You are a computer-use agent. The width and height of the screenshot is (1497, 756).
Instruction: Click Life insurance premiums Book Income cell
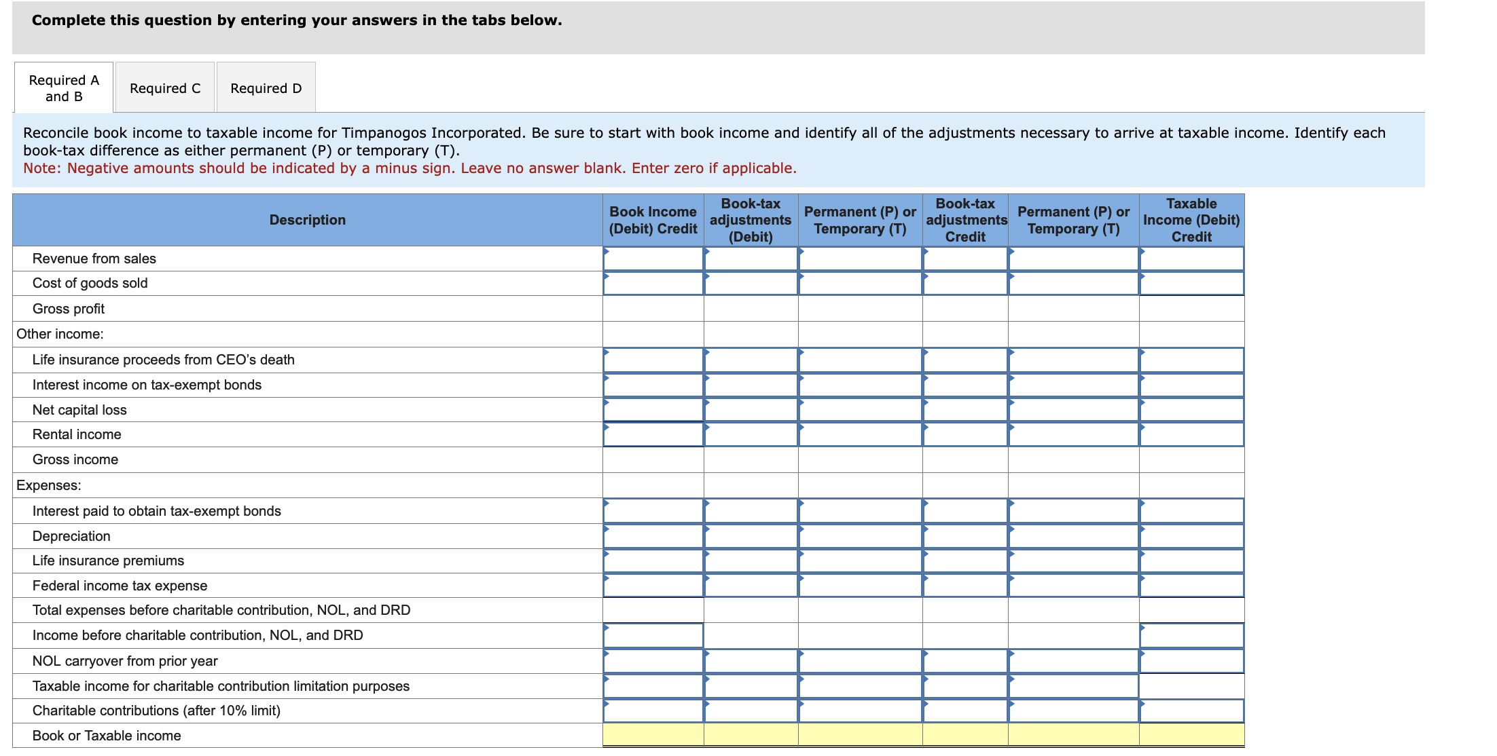coord(652,561)
